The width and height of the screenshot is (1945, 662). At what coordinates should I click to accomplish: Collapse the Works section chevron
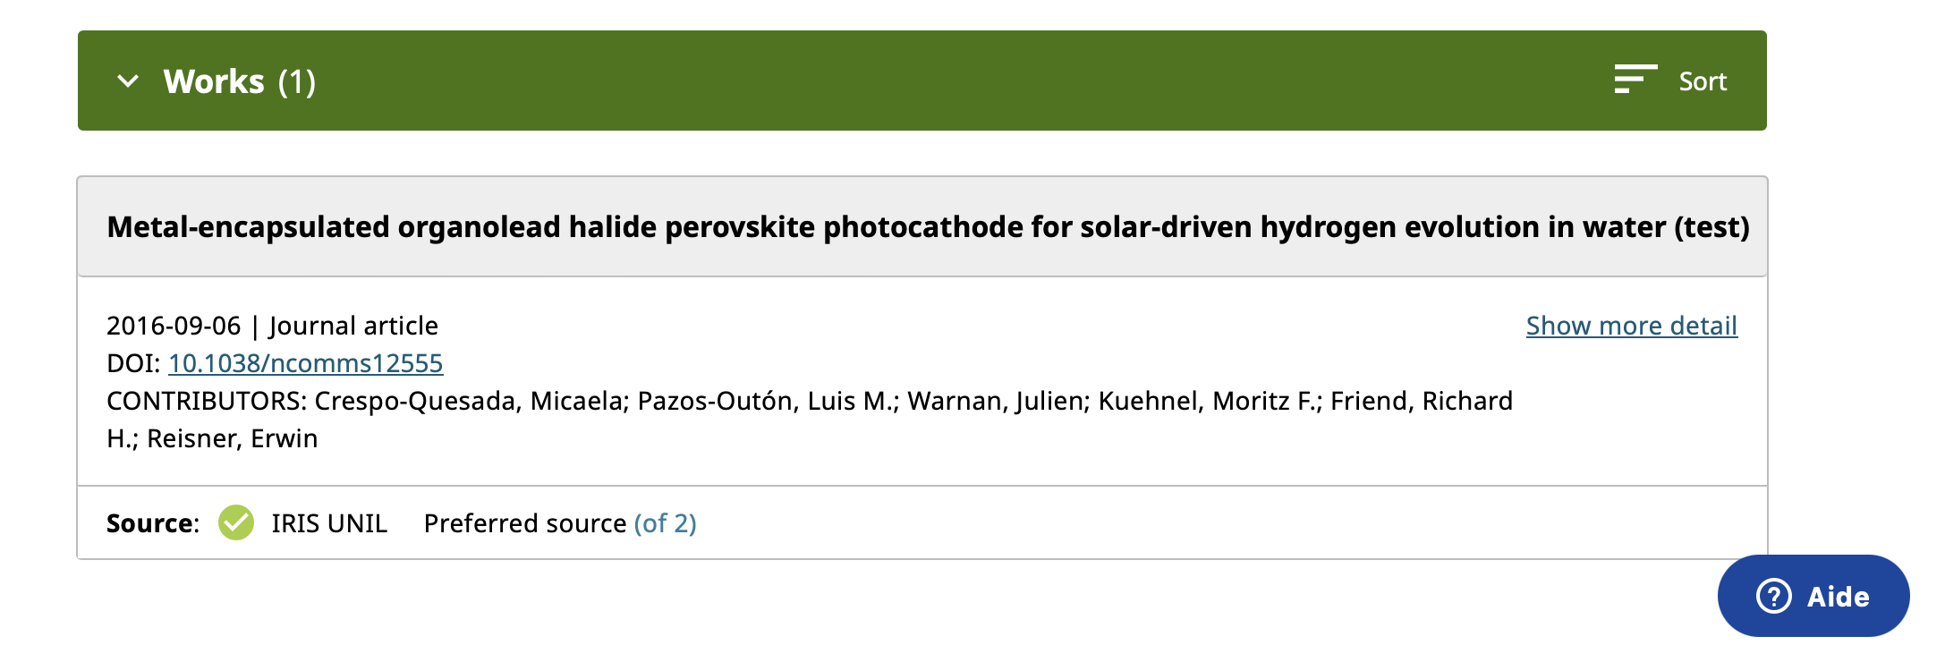[128, 81]
